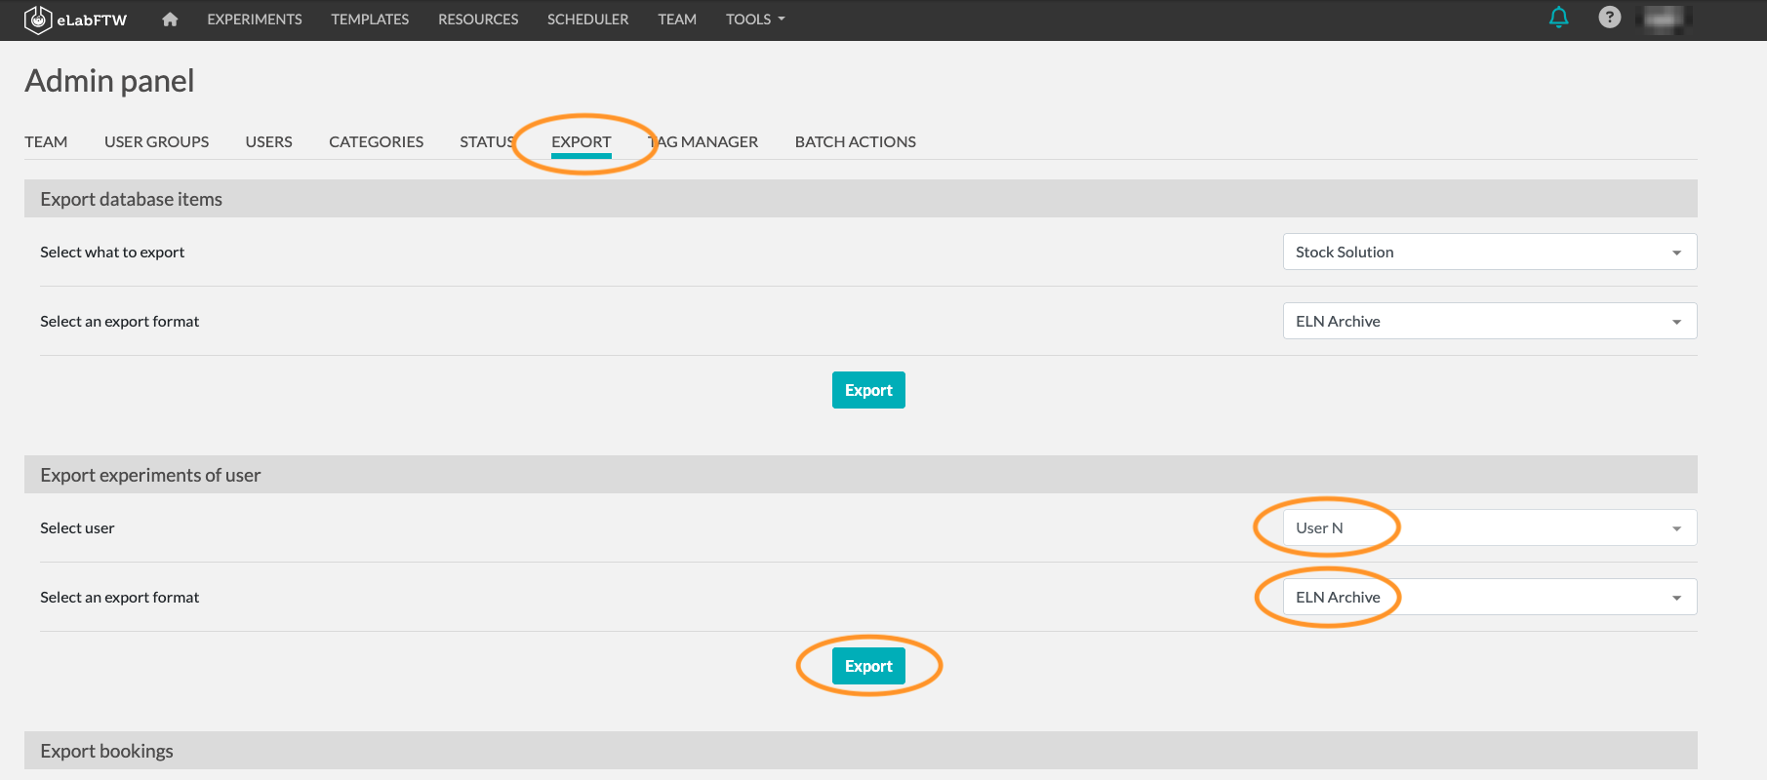1767x780 pixels.
Task: Click the Export database items header
Action: [861, 199]
